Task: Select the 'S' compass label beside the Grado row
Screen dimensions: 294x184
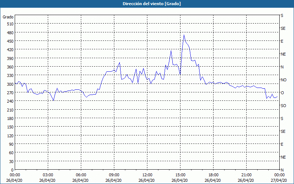Action: [x=282, y=15]
